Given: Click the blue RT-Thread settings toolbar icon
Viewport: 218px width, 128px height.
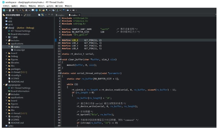Looking at the screenshot, I should coord(37,10).
